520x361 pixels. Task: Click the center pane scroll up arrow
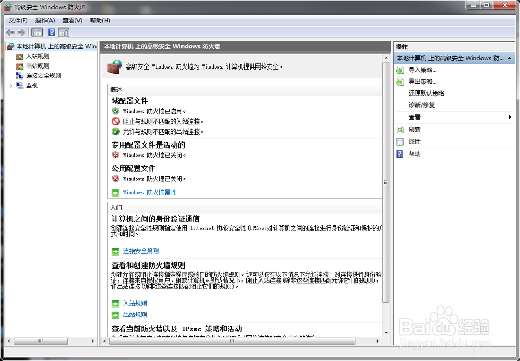pyautogui.click(x=386, y=58)
